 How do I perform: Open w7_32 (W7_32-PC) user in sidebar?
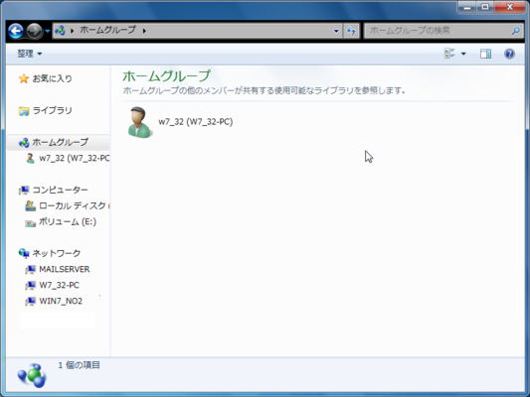click(x=75, y=158)
